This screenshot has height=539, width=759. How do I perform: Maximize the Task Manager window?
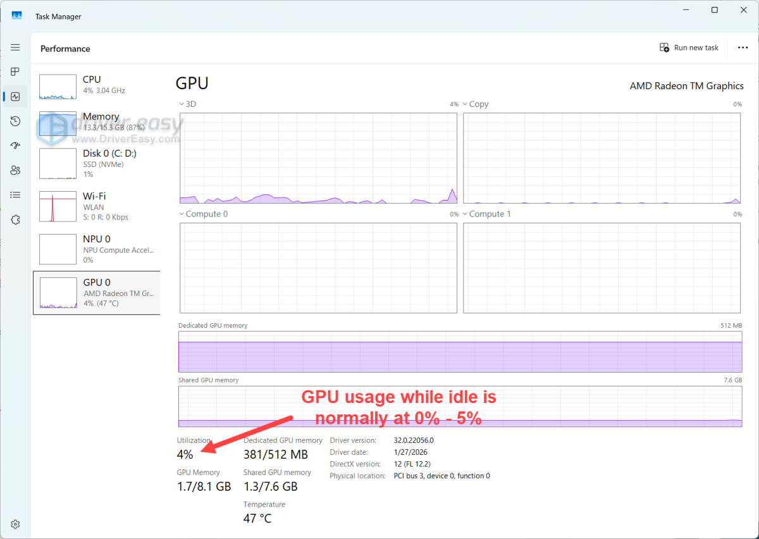[x=714, y=10]
